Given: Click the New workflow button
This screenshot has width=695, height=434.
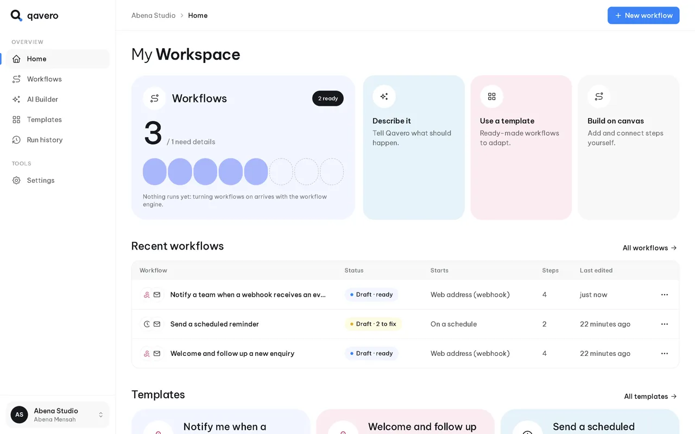Looking at the screenshot, I should 643,15.
